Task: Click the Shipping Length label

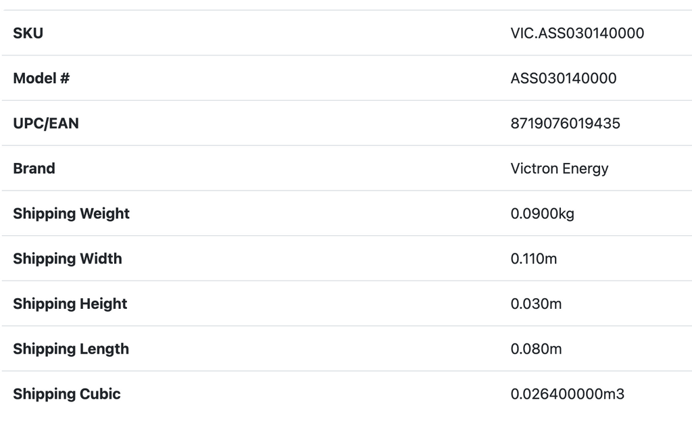Action: pyautogui.click(x=71, y=349)
